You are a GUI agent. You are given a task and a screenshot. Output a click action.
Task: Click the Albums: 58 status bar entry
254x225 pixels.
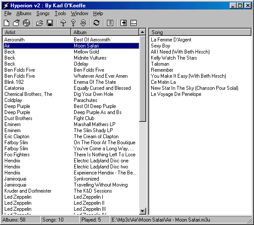(21, 220)
